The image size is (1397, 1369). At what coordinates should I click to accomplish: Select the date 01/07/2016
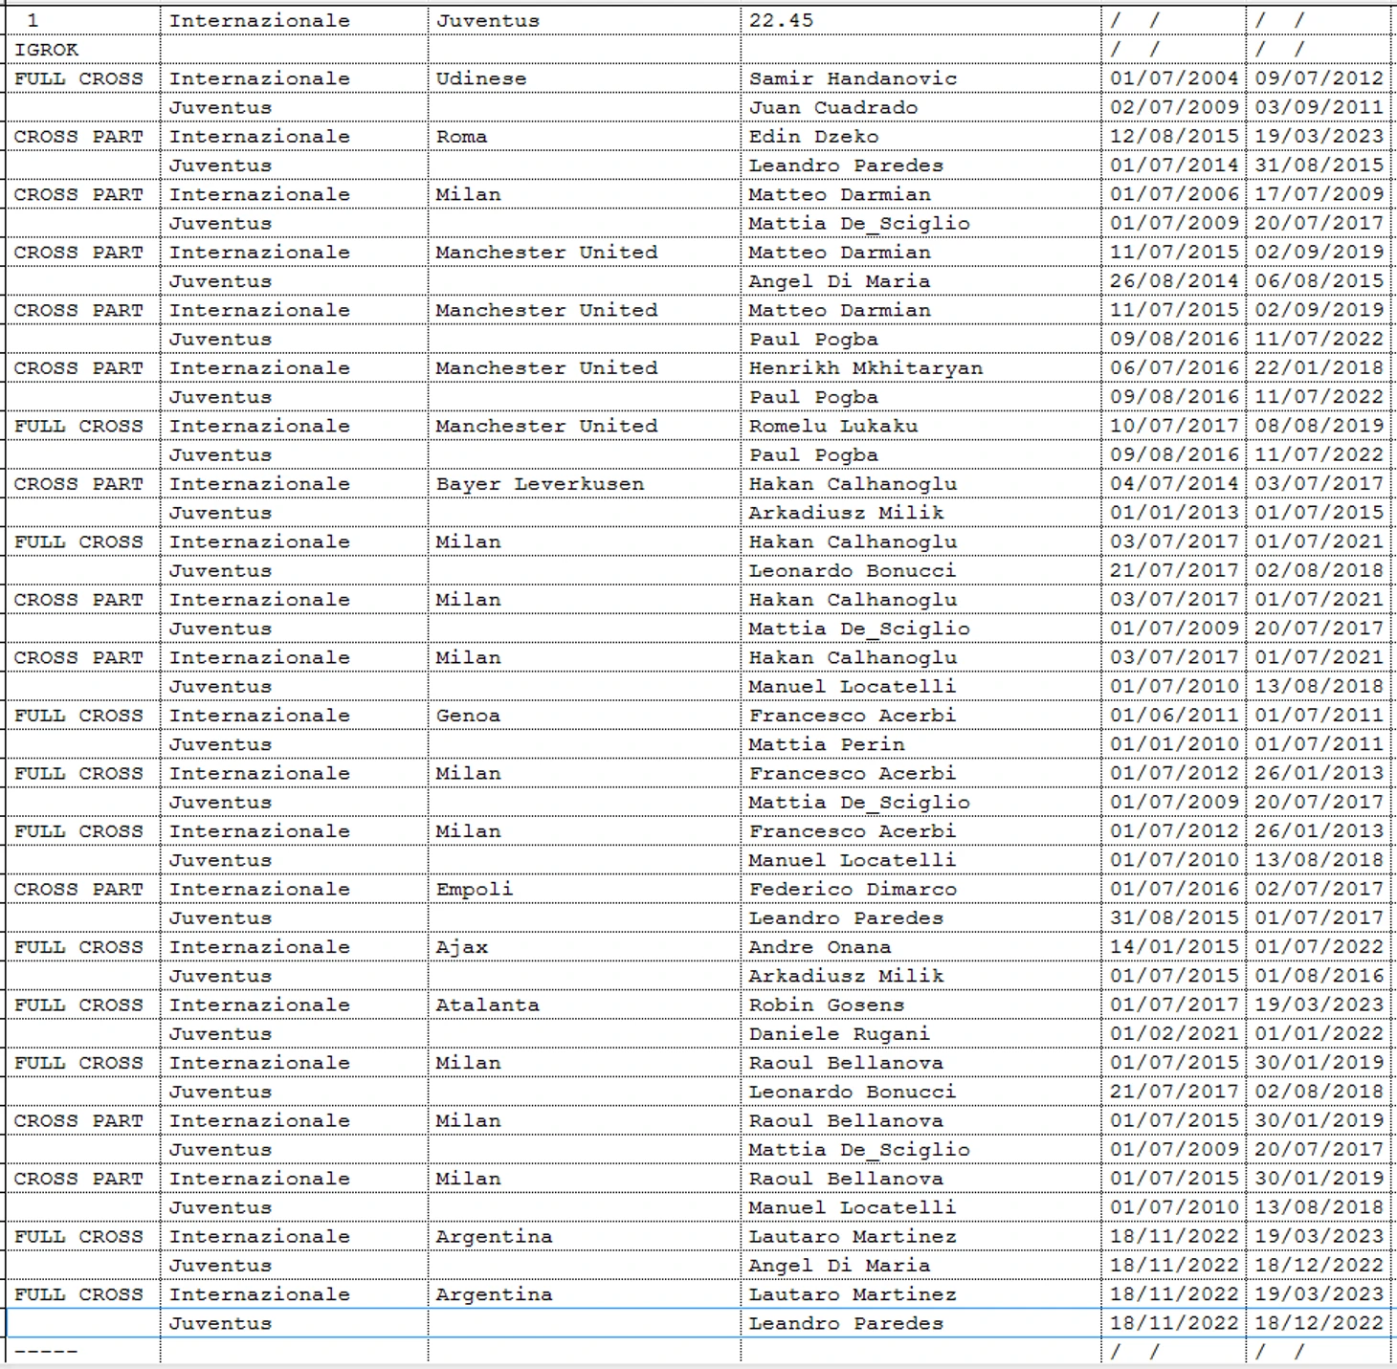coord(1174,889)
